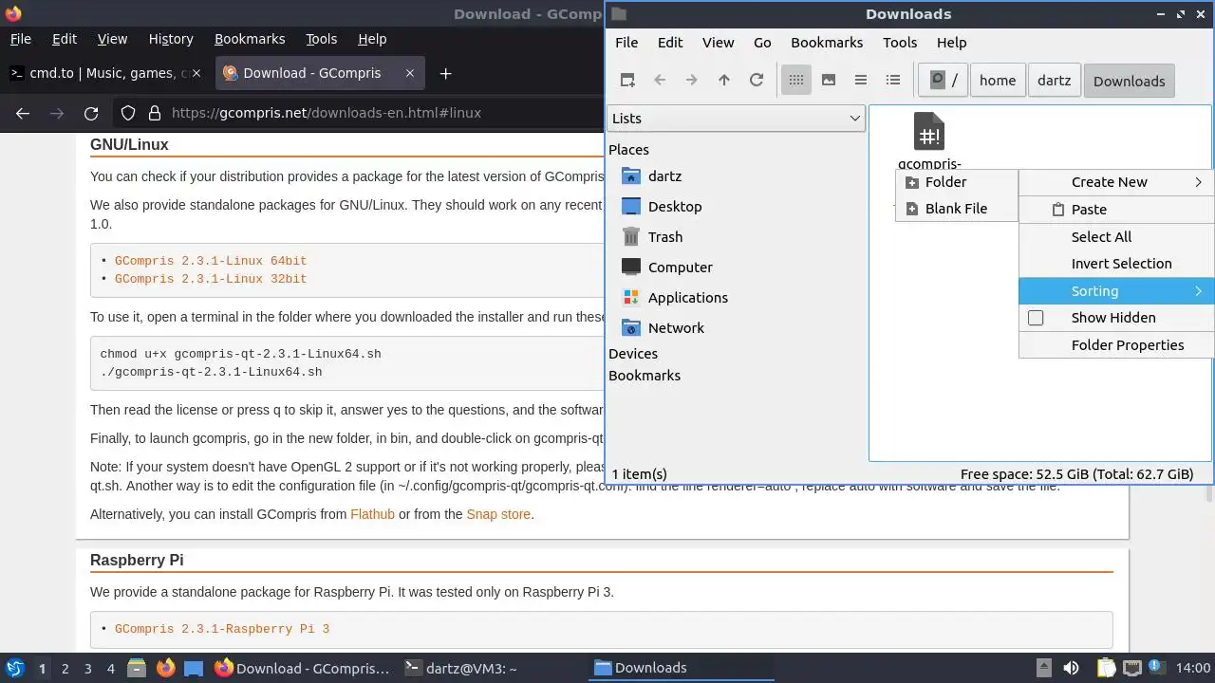Screen dimensions: 1215x683
Task: Open Firefox Tools menu
Action: 322,39
